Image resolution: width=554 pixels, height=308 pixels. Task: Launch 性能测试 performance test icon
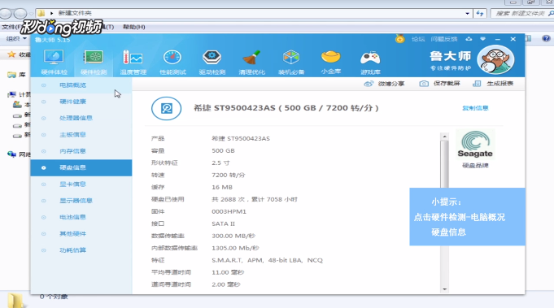(x=172, y=62)
